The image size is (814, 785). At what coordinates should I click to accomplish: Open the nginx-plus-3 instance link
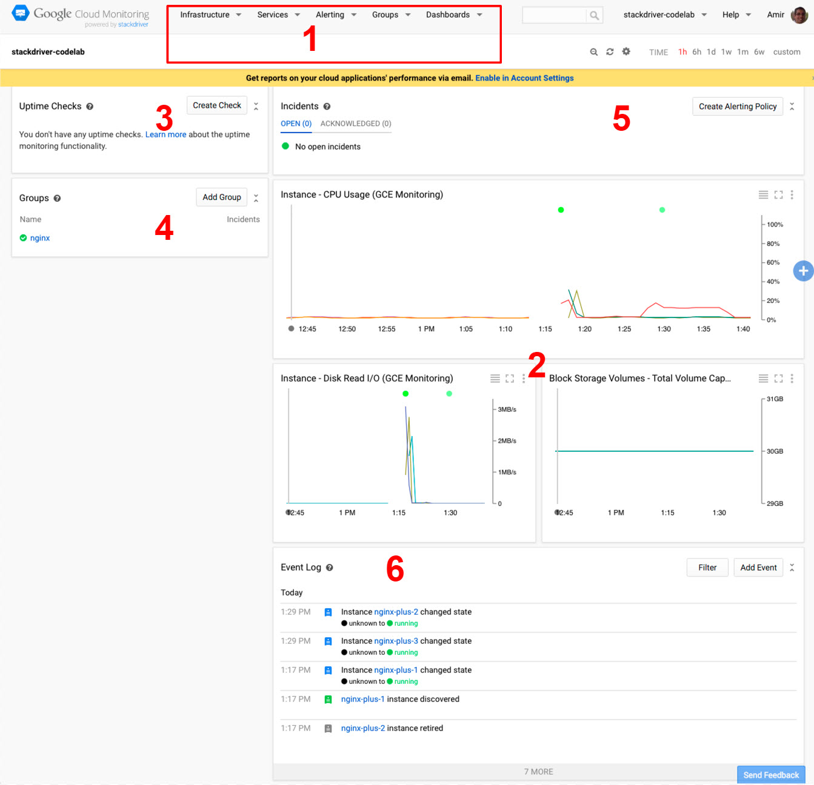coord(396,641)
